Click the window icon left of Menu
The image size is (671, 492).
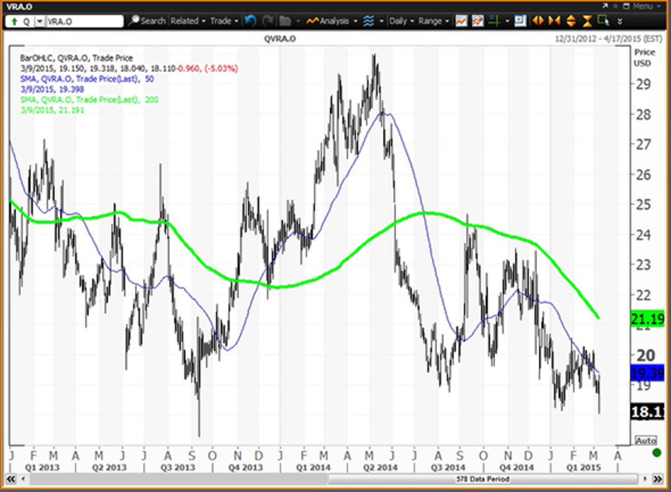626,6
